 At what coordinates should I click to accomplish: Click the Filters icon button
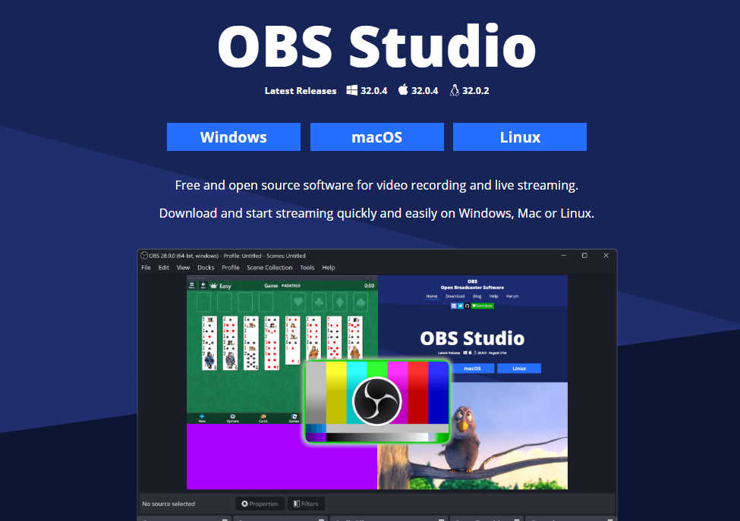click(x=294, y=503)
